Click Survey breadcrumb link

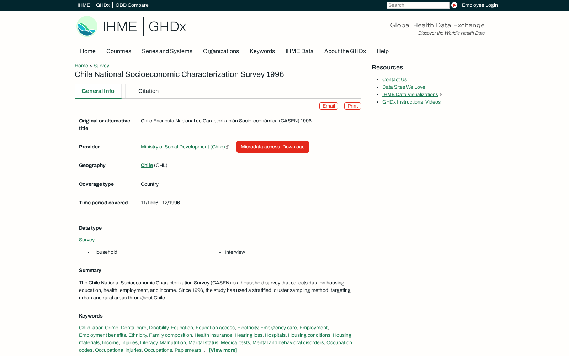(101, 66)
